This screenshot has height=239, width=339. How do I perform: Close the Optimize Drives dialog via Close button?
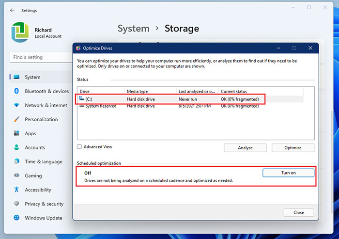[x=298, y=212]
